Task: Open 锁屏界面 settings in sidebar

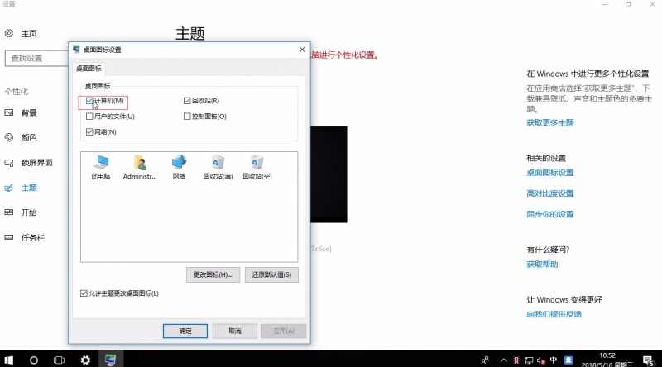Action: 29,162
